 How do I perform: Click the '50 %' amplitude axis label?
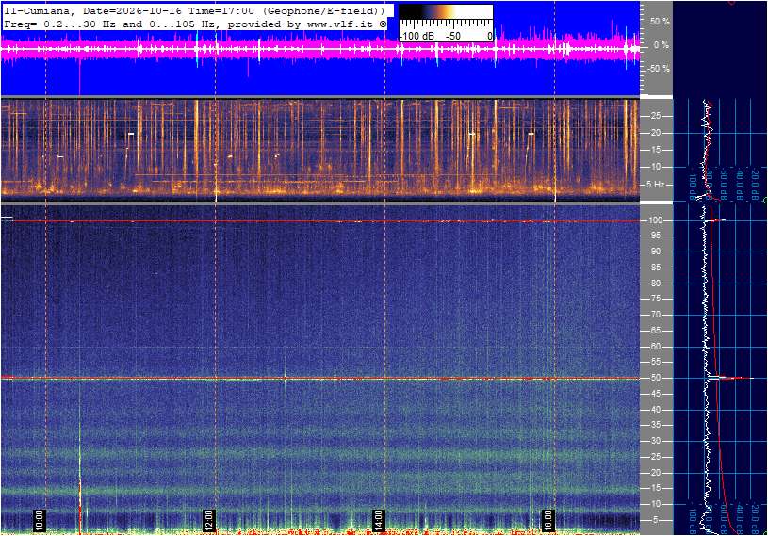pos(660,22)
